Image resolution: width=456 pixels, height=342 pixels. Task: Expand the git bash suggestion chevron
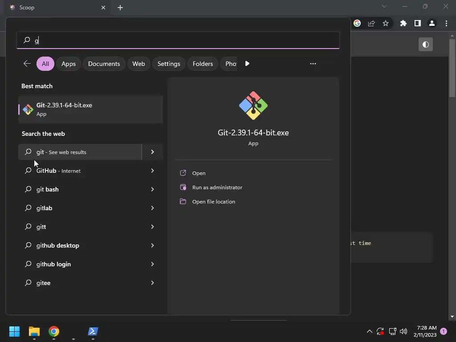pyautogui.click(x=152, y=189)
